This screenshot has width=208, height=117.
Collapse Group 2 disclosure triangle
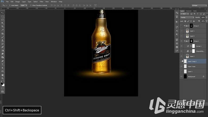(184, 26)
